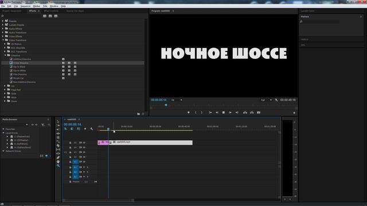Click Mark Out in Program monitor
The width and height of the screenshot is (367, 206).
(202, 113)
